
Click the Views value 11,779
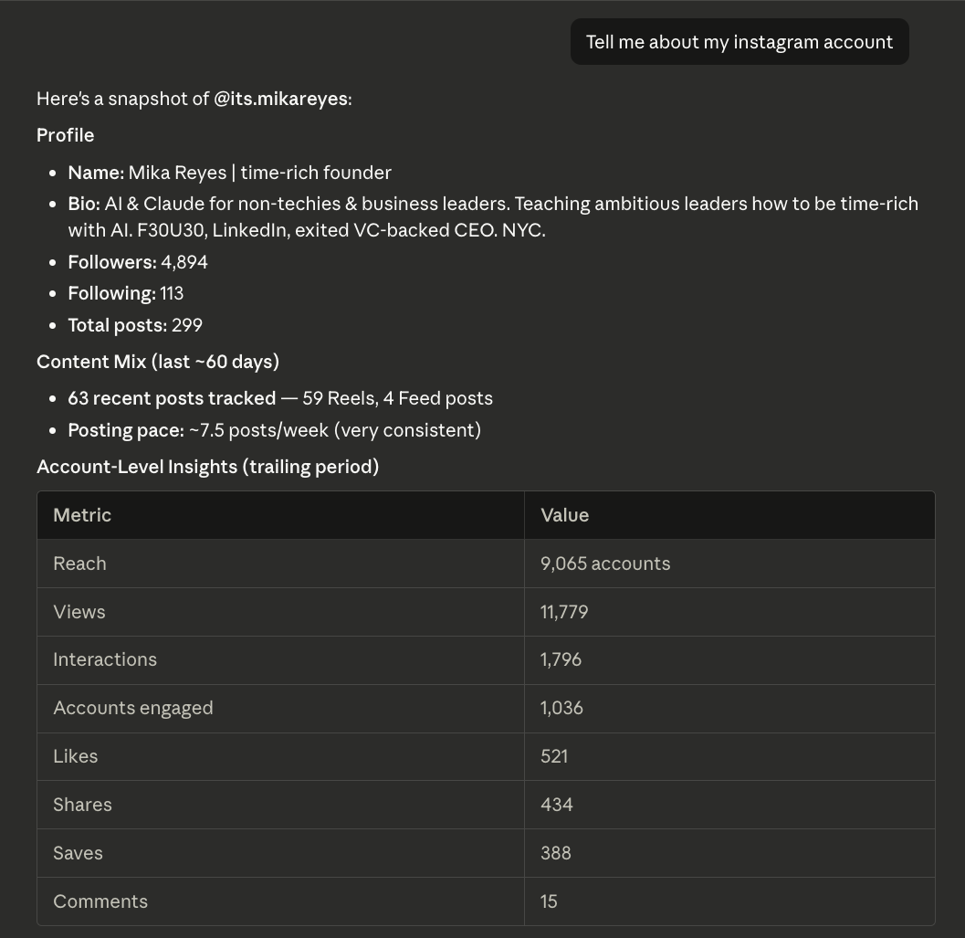tap(564, 612)
